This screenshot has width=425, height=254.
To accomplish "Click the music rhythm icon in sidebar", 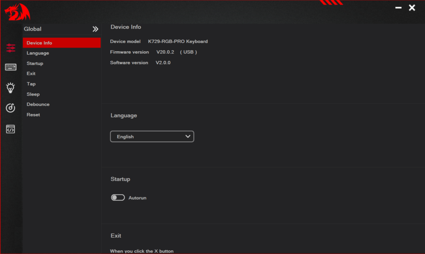I will point(10,108).
